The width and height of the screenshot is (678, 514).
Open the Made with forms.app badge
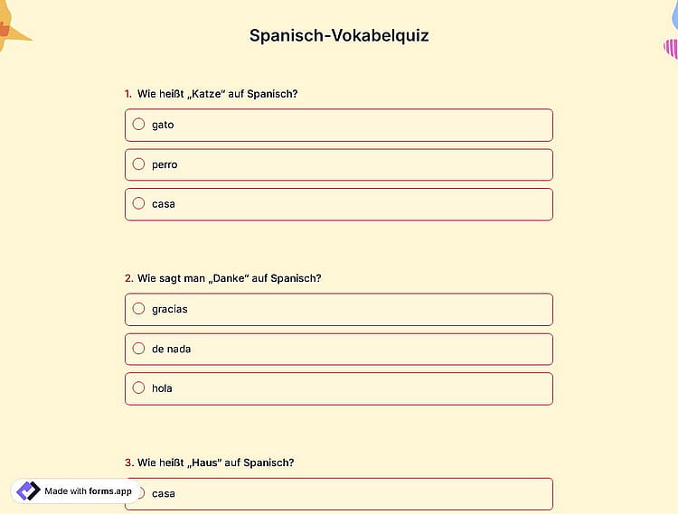[76, 491]
